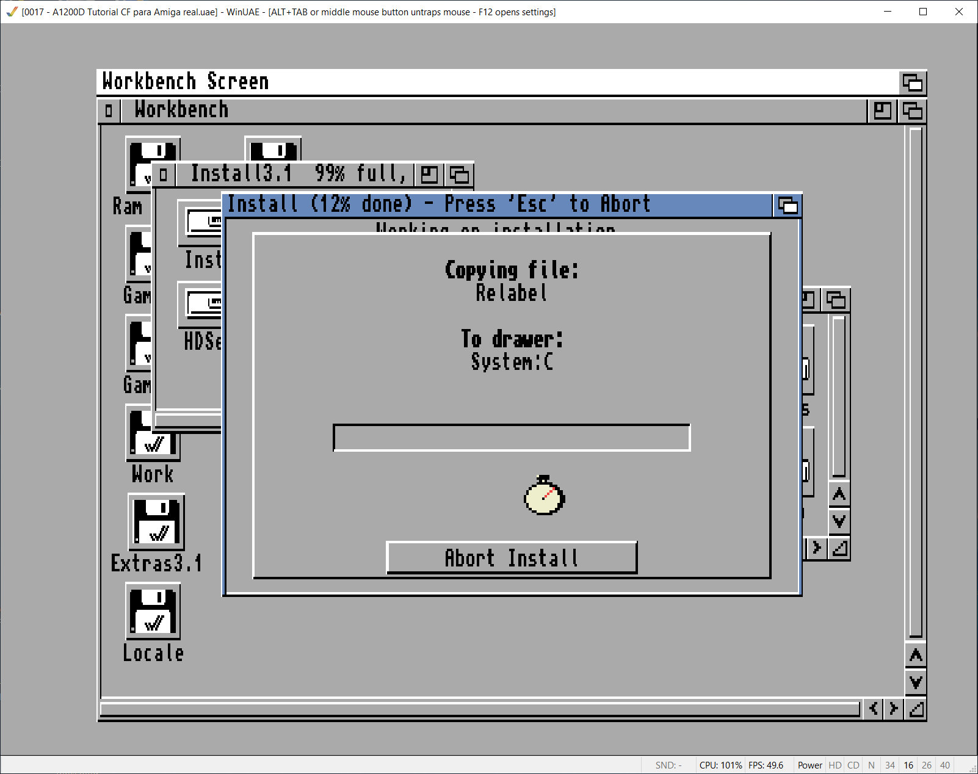Click the Workbench window resize gadget
The image size is (978, 774).
[x=916, y=709]
